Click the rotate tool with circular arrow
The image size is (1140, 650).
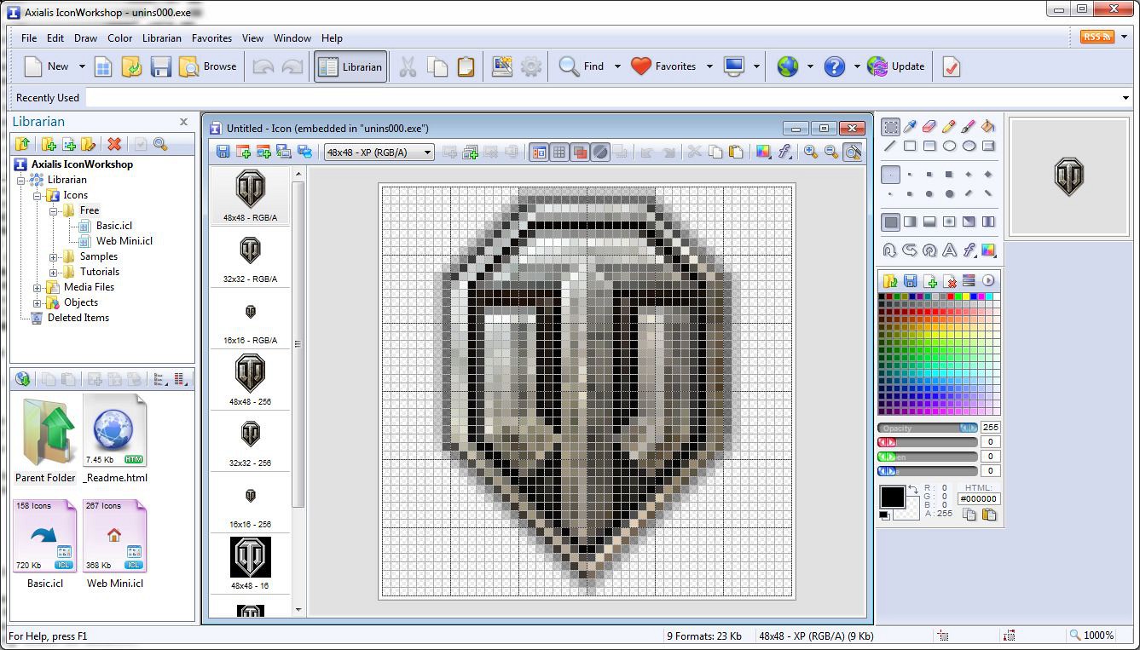pyautogui.click(x=929, y=250)
